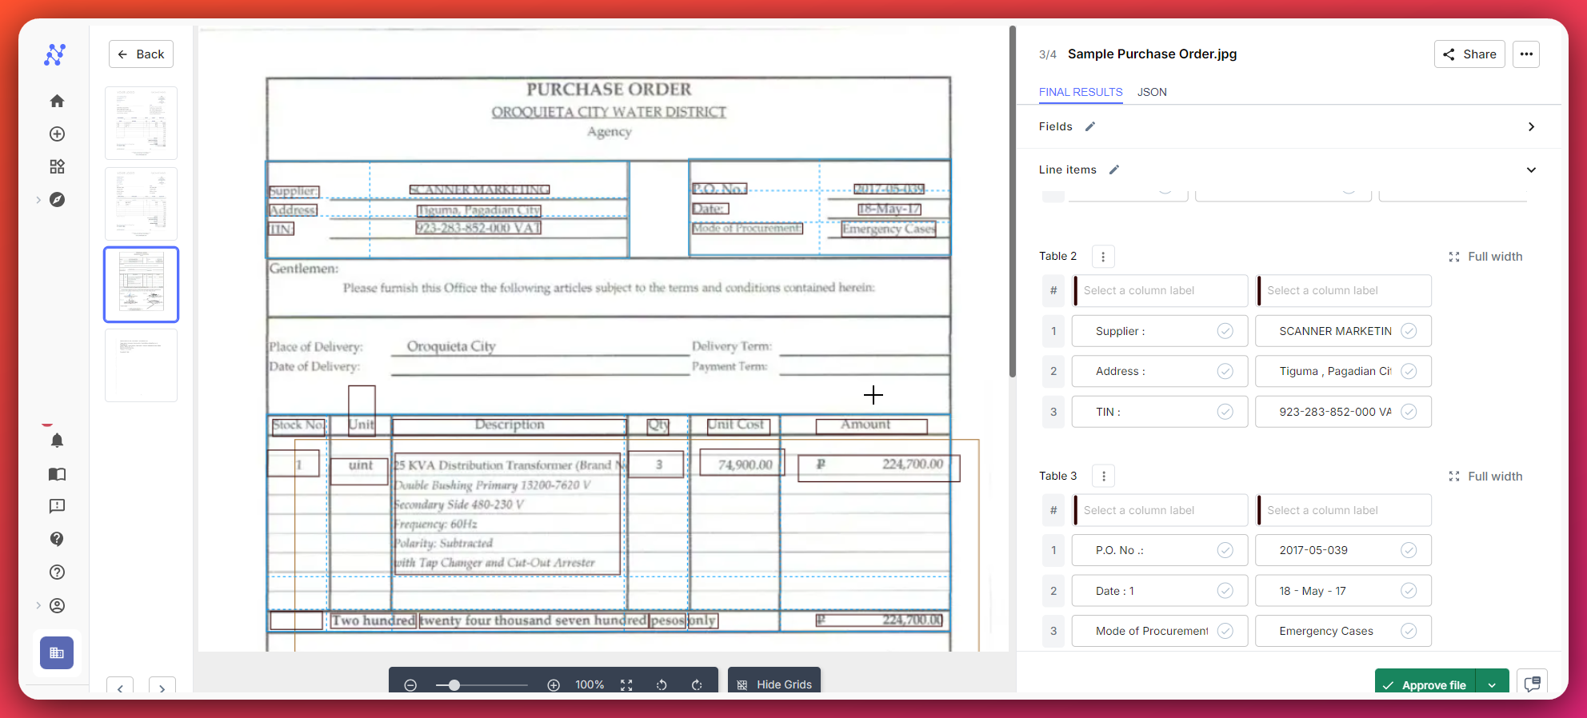Zoom in with the plus icon
Viewport: 1587px width, 718px height.
(554, 685)
